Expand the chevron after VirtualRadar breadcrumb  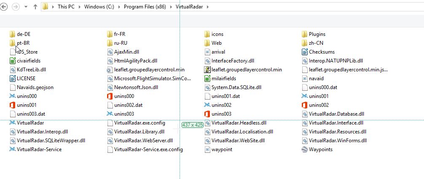(208, 7)
